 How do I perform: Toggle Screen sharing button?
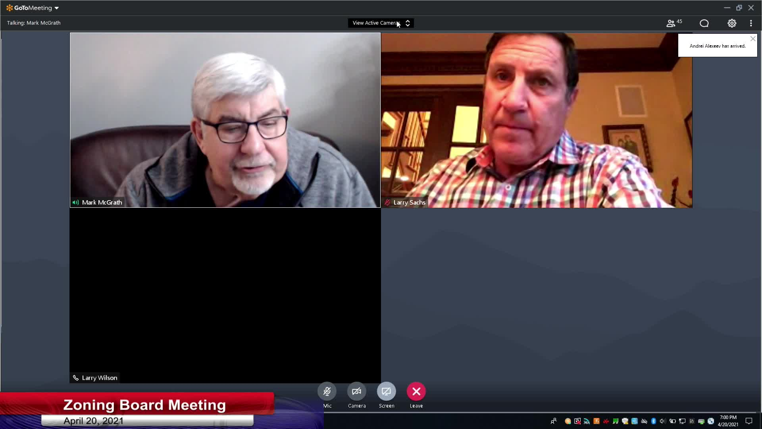(386, 392)
